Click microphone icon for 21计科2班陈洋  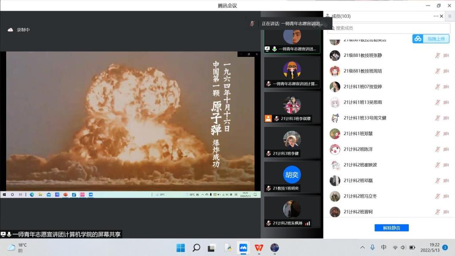(x=438, y=149)
